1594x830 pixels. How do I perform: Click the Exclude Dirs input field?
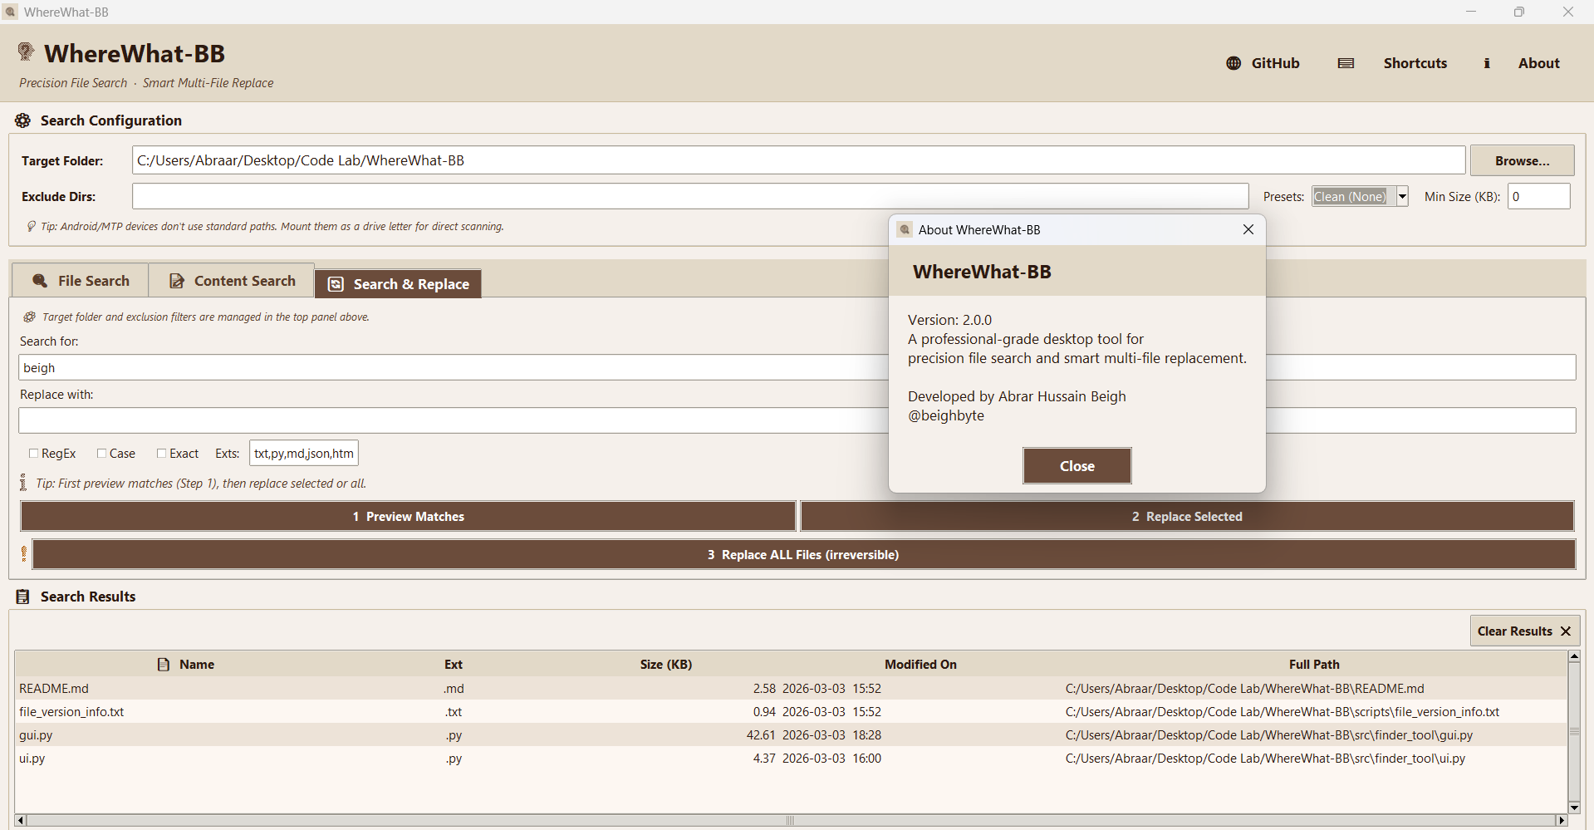tap(689, 197)
